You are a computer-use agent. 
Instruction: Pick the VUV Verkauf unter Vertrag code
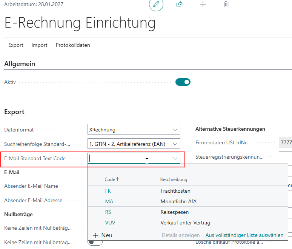coord(110,223)
